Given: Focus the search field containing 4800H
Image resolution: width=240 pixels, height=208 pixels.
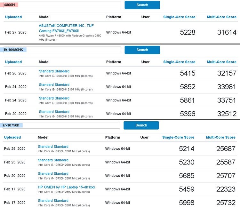Looking at the screenshot, I should (x=62, y=5).
